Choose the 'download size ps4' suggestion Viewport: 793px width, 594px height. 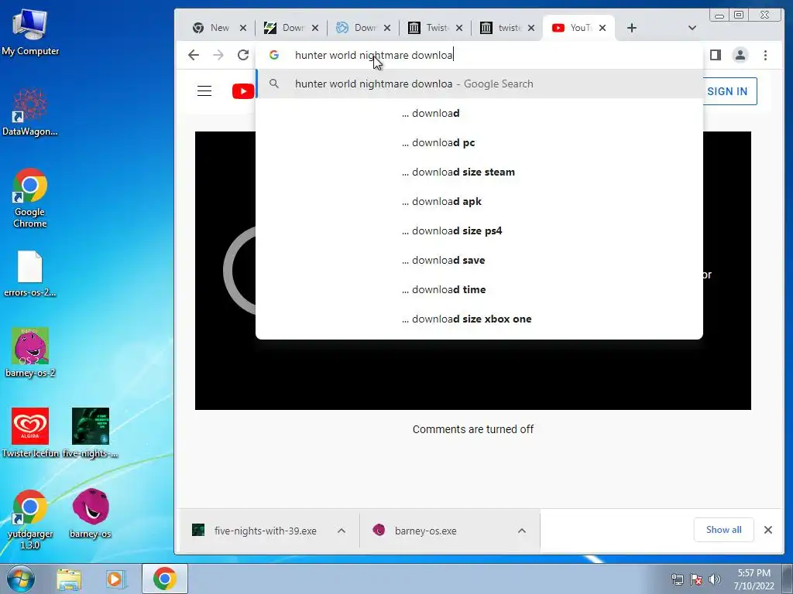[479, 230]
